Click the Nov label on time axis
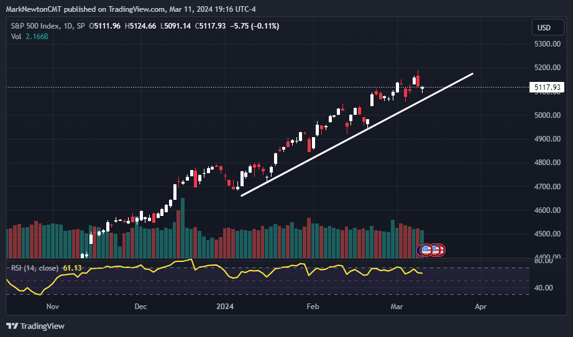 tap(53, 306)
